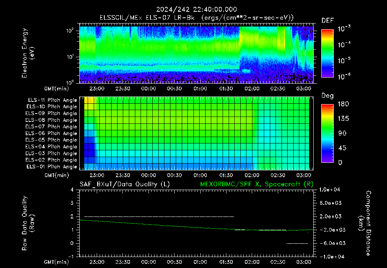Click 23:30 tick label under pitch angle panel
The image size is (387, 268).
(x=123, y=176)
